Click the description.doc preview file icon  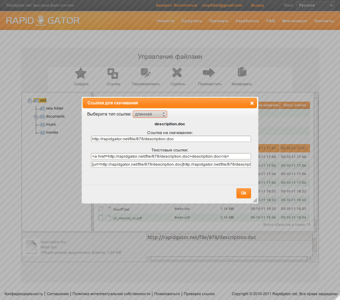tap(31, 247)
